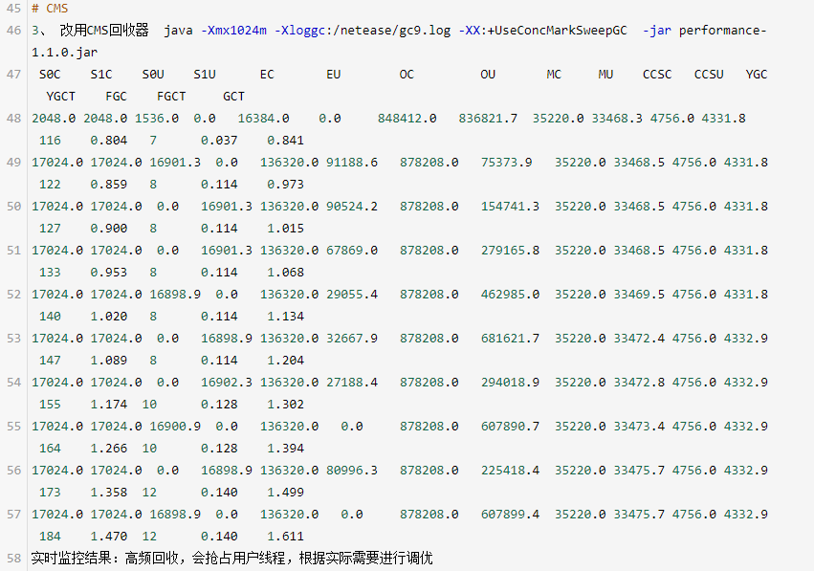Click the '实时监控结果' summary line
Image resolution: width=814 pixels, height=571 pixels.
click(231, 558)
